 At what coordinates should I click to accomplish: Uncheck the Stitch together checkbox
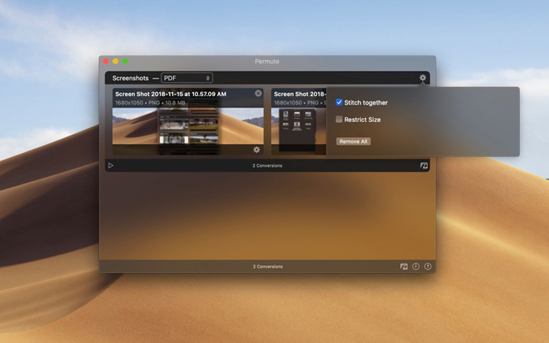(x=339, y=102)
